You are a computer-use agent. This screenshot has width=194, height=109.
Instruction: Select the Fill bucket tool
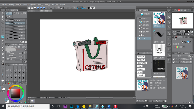[2, 61]
